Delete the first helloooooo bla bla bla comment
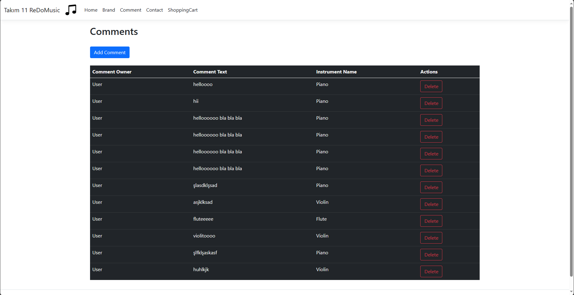Screen dimensions: 574x295 coord(431,120)
